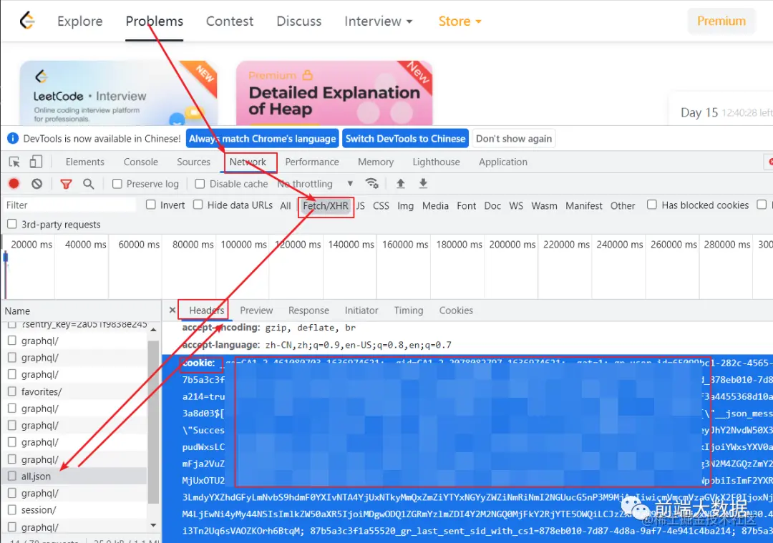
Task: Open the Cookies tab
Action: (x=456, y=310)
